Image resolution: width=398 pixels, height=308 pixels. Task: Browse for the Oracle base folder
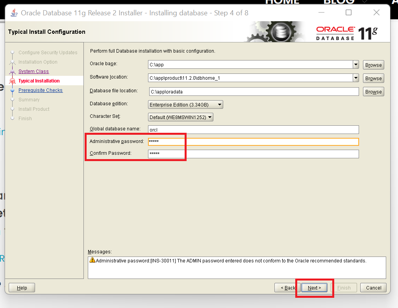[x=373, y=65]
